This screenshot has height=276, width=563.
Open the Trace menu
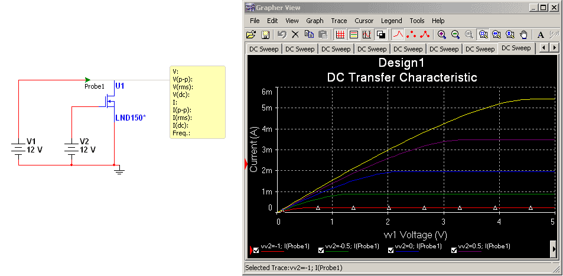[x=339, y=21]
